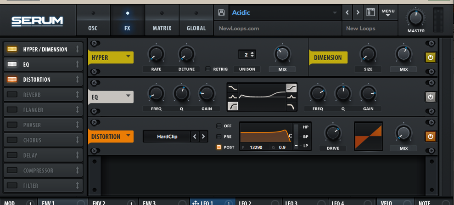Toggle EQ module power button

[x=430, y=97]
